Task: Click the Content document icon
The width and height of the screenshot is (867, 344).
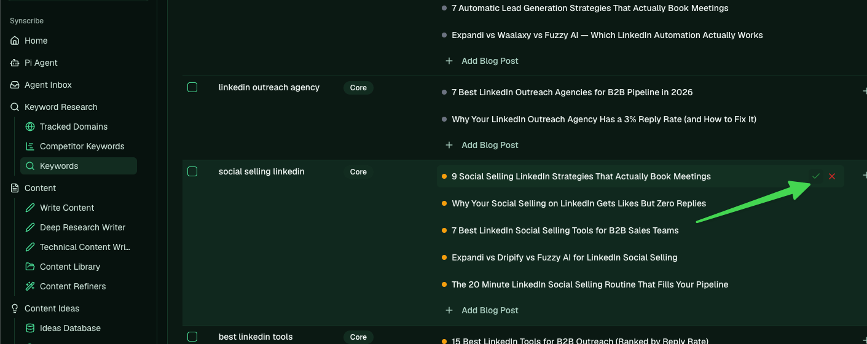Action: (x=15, y=188)
